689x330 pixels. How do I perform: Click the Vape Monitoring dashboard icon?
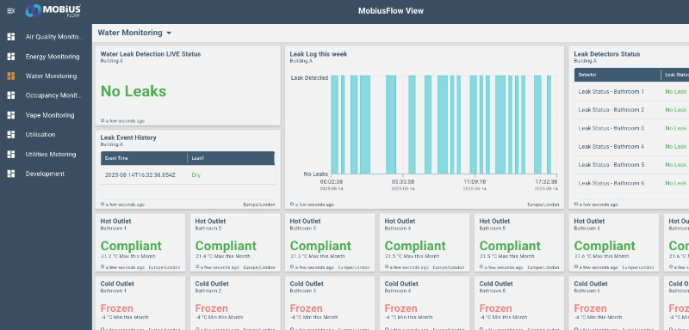tap(11, 115)
